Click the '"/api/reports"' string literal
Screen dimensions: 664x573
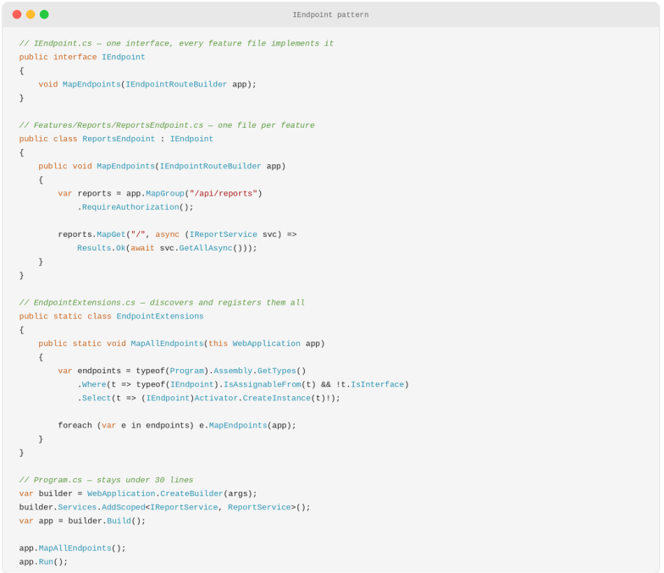[x=224, y=193]
